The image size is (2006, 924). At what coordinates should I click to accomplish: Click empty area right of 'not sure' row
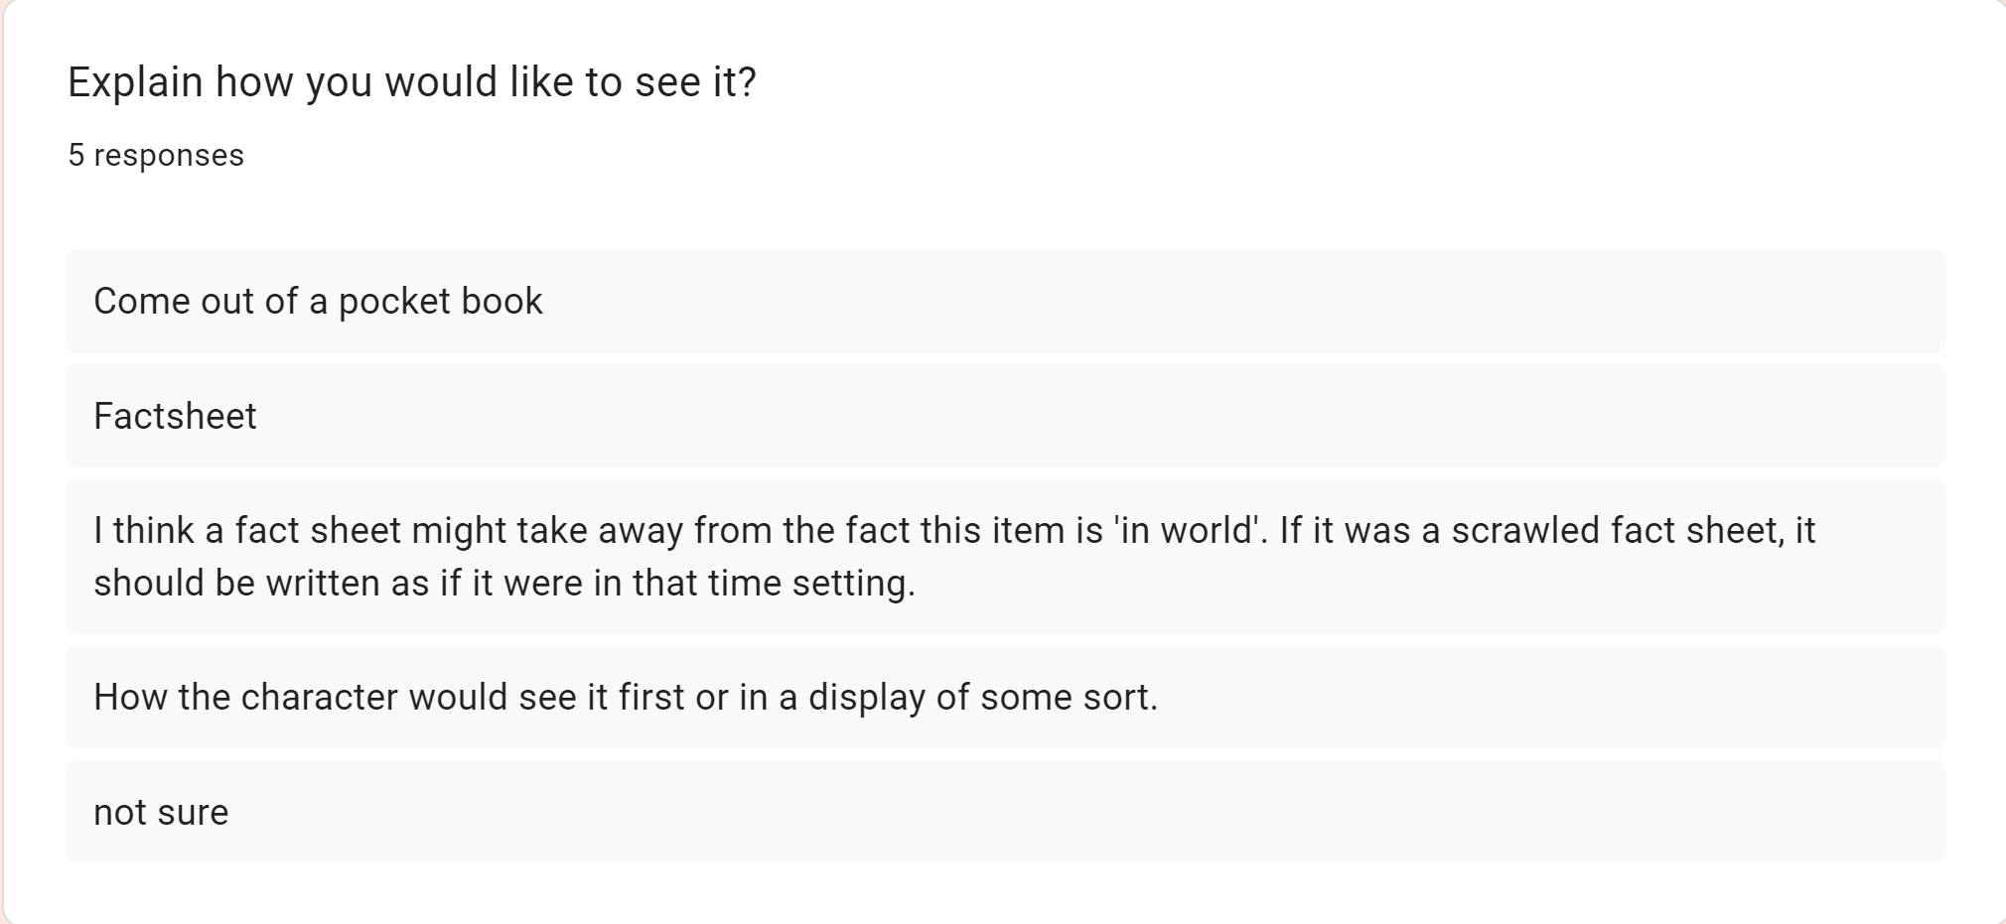tap(1092, 812)
